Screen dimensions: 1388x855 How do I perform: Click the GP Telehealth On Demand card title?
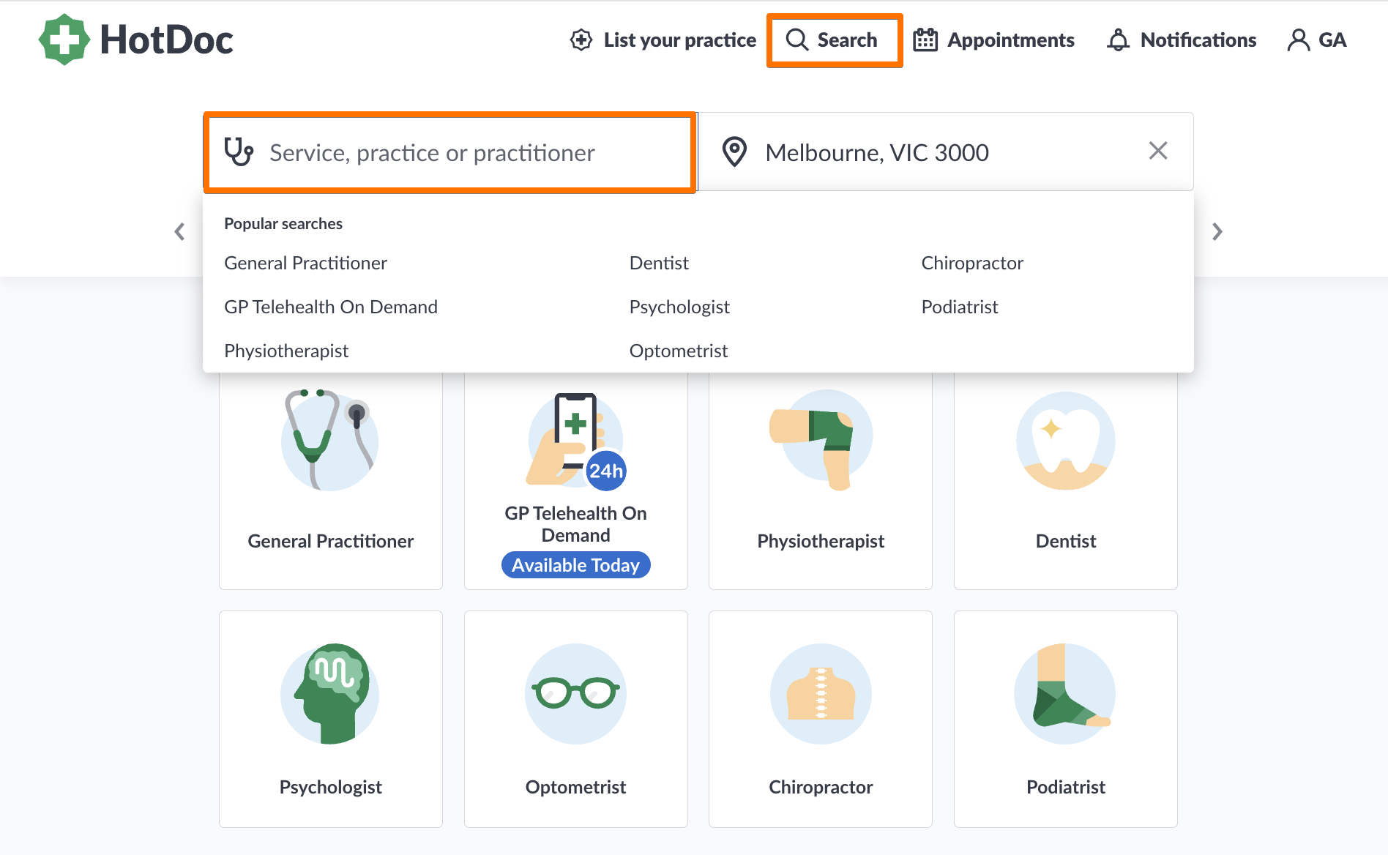[576, 524]
